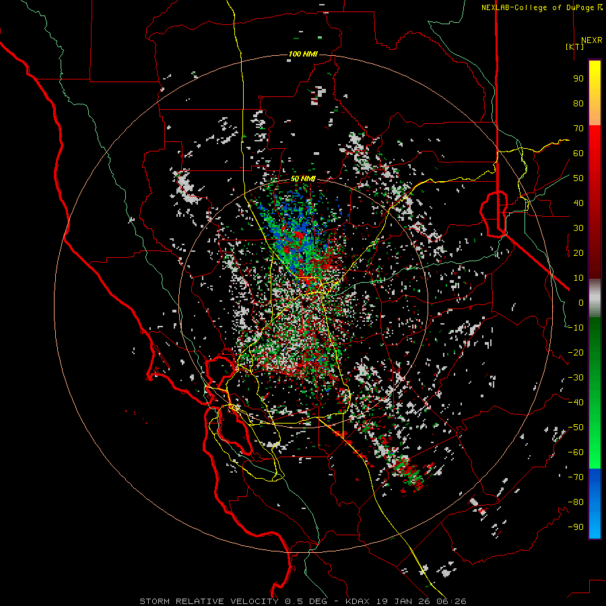Click the bright red segment of the color bar
Image resolution: width=606 pixels, height=606 pixels.
(x=595, y=202)
